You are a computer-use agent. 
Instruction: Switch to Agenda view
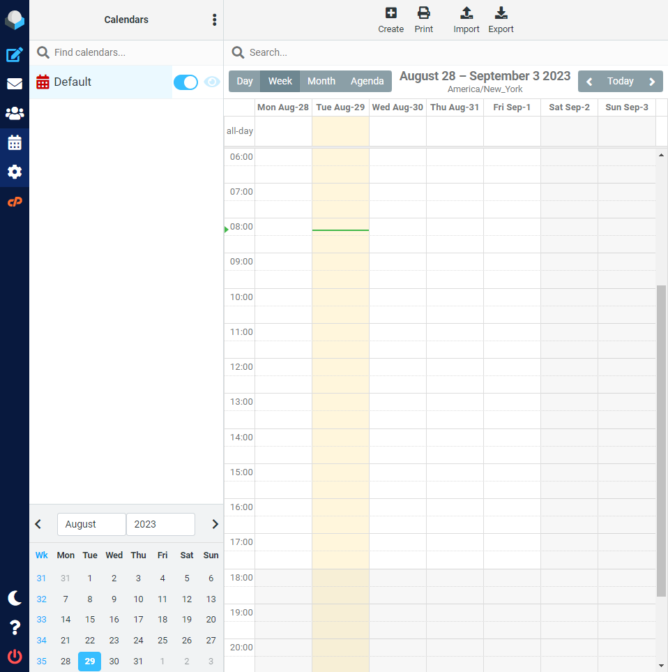pos(367,81)
